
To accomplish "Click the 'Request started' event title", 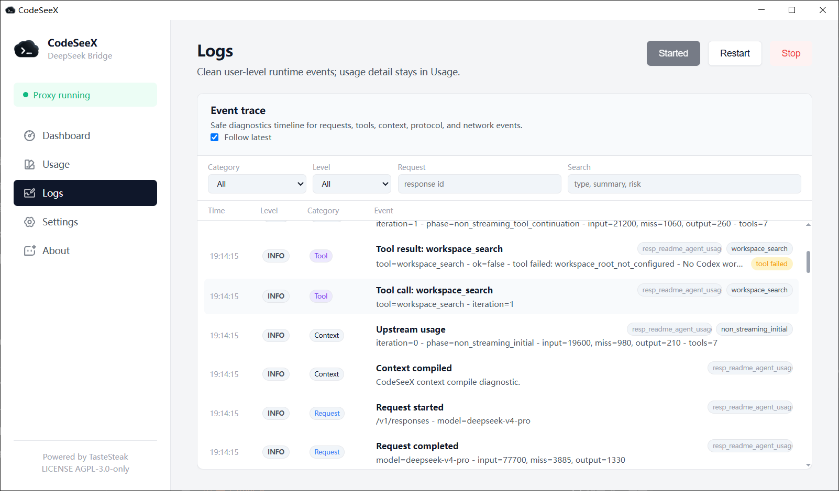I will coord(410,407).
